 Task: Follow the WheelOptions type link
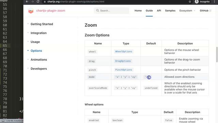(124, 52)
